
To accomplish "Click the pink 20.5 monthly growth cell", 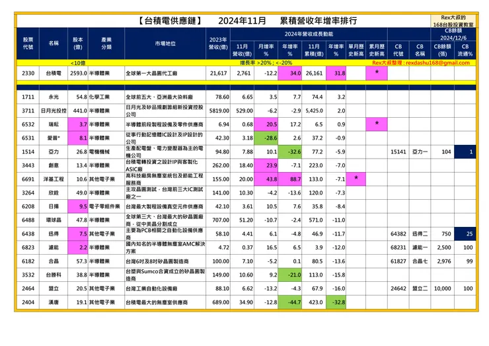I will [x=266, y=124].
